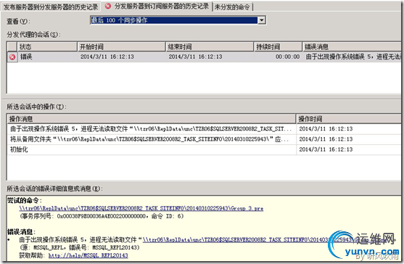Click the 错误消息 column header in sessions grid
Screen dimensions: 404x264
pyautogui.click(x=352, y=46)
